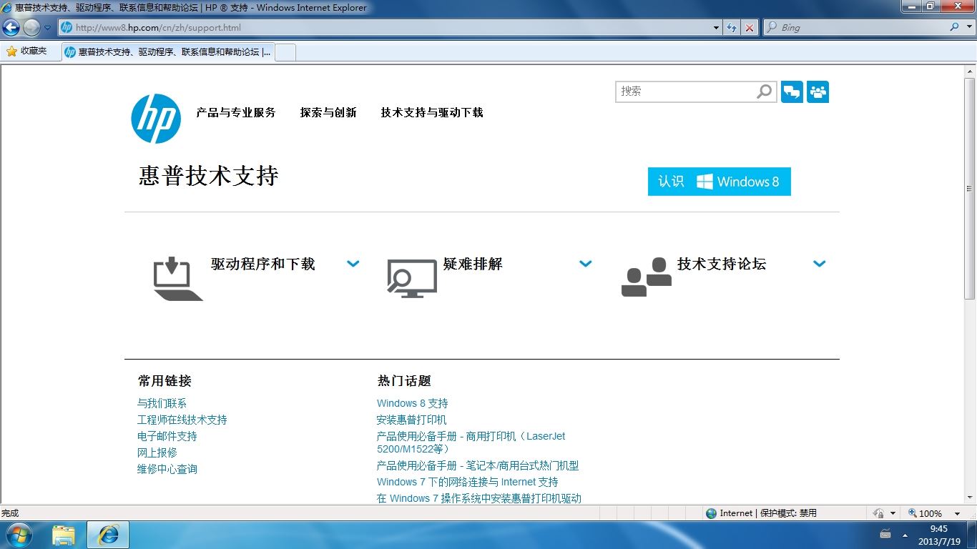Viewport: 977px width, 549px height.
Task: Expand 驱动程序和下载 section chevron
Action: pyautogui.click(x=353, y=264)
